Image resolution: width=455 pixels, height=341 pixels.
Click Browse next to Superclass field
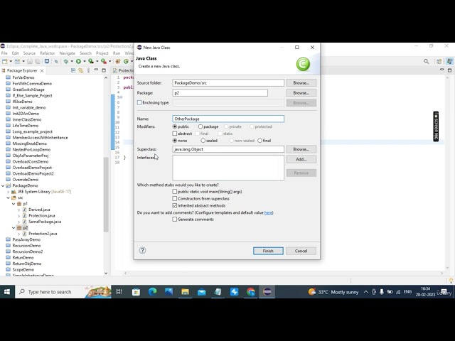pos(301,149)
